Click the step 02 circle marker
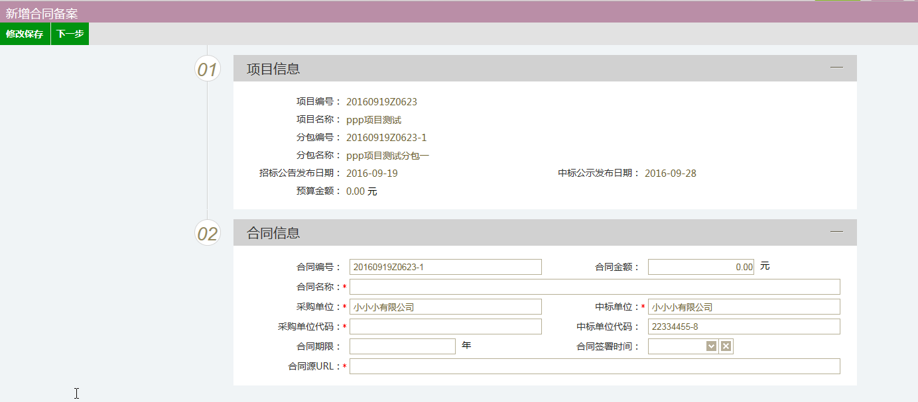The height and width of the screenshot is (402, 918). click(208, 233)
